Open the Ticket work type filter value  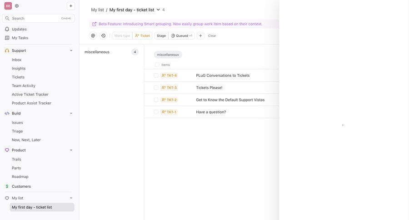tap(142, 36)
